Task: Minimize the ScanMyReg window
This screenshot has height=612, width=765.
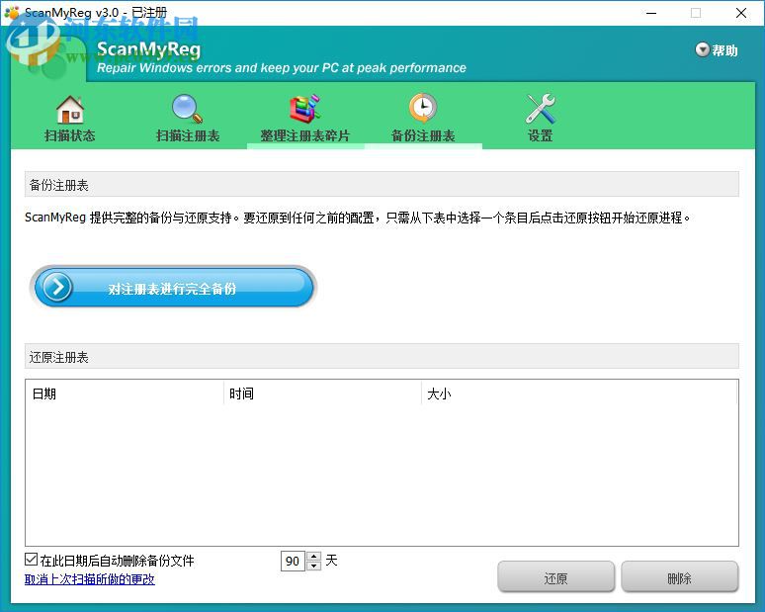Action: [x=651, y=13]
